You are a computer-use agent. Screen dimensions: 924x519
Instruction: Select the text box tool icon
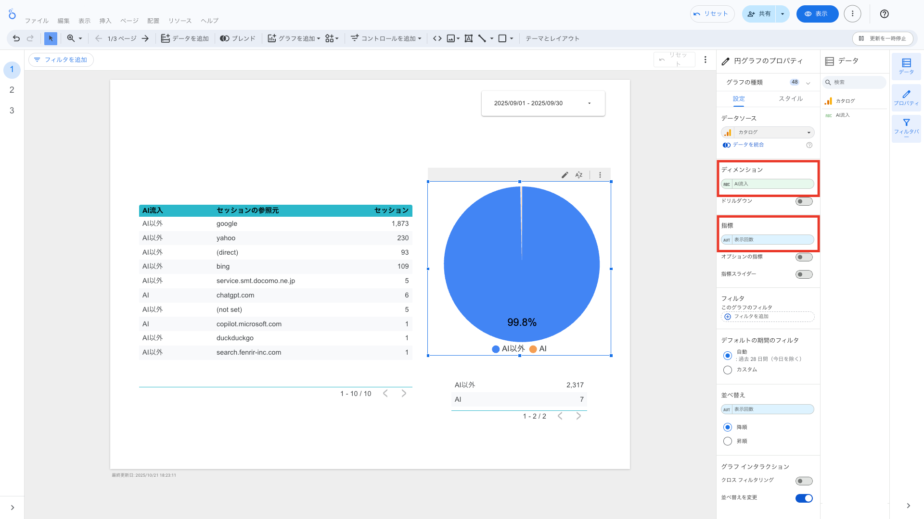pos(468,38)
